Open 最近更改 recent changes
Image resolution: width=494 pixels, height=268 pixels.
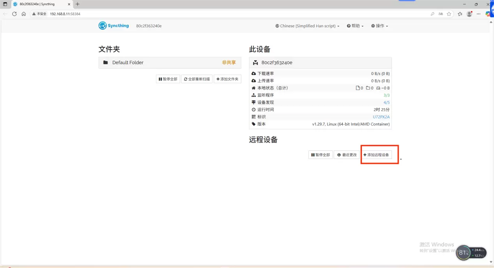347,155
